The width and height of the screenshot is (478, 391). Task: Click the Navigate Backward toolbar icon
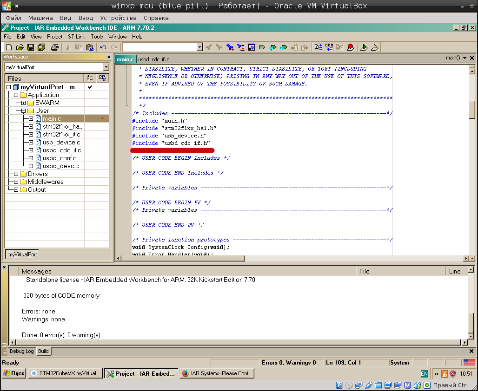coord(294,47)
